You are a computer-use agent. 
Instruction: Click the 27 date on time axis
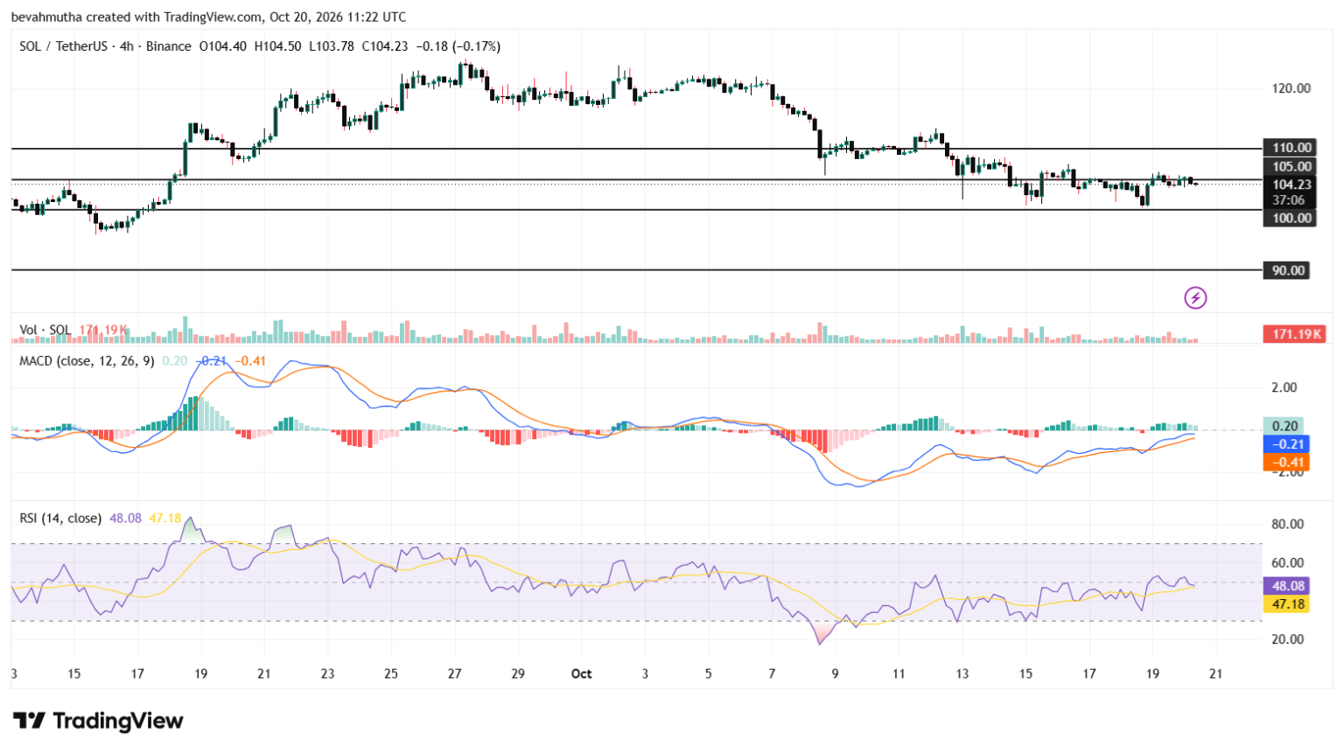tap(454, 673)
